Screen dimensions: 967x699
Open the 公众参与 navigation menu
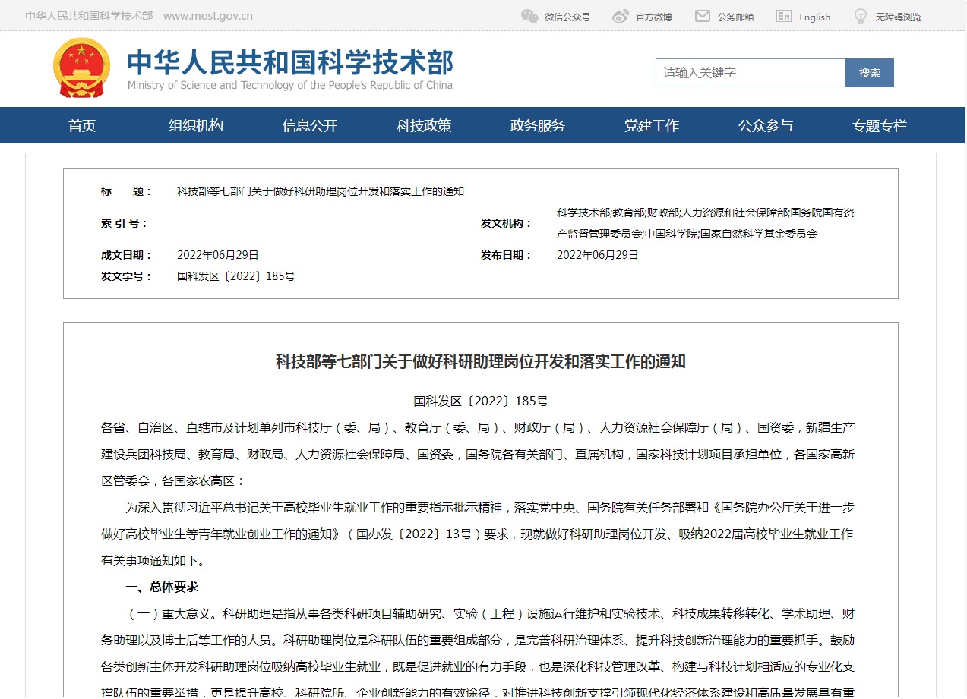pos(766,125)
